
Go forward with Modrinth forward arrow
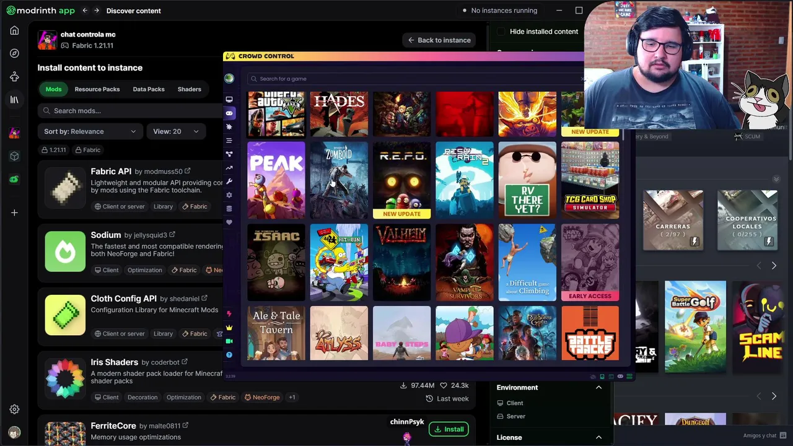point(98,11)
